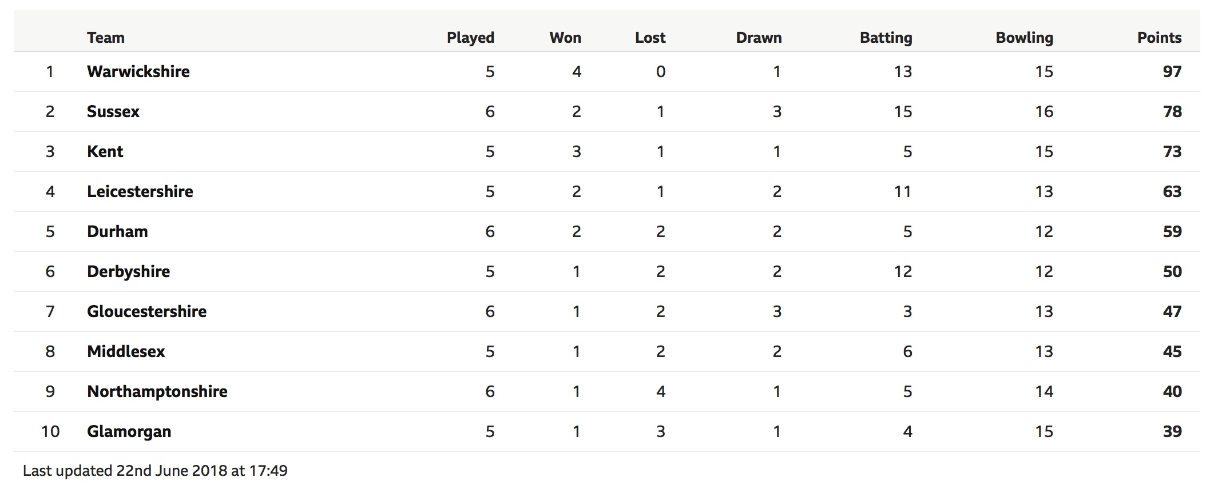This screenshot has width=1222, height=489.
Task: Click the Derbyshire team name
Action: click(128, 271)
